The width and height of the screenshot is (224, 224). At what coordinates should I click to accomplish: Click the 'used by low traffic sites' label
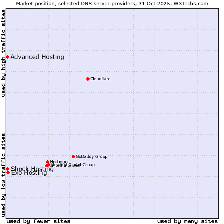point(4,174)
